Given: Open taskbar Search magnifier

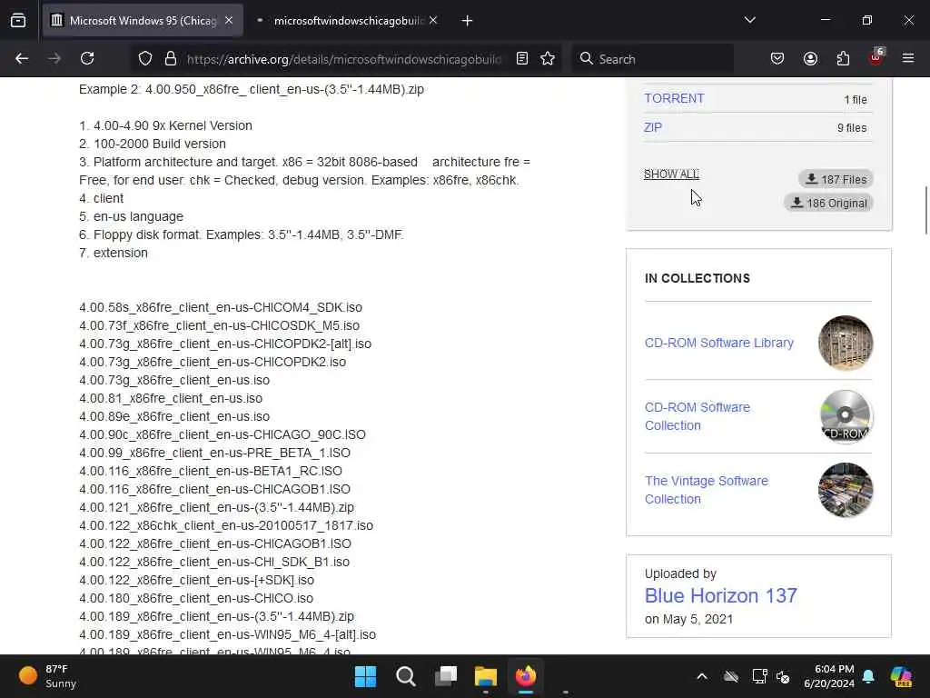Looking at the screenshot, I should 406,676.
